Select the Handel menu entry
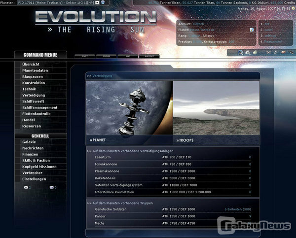Viewport: 296px width, 238px height. click(29, 120)
